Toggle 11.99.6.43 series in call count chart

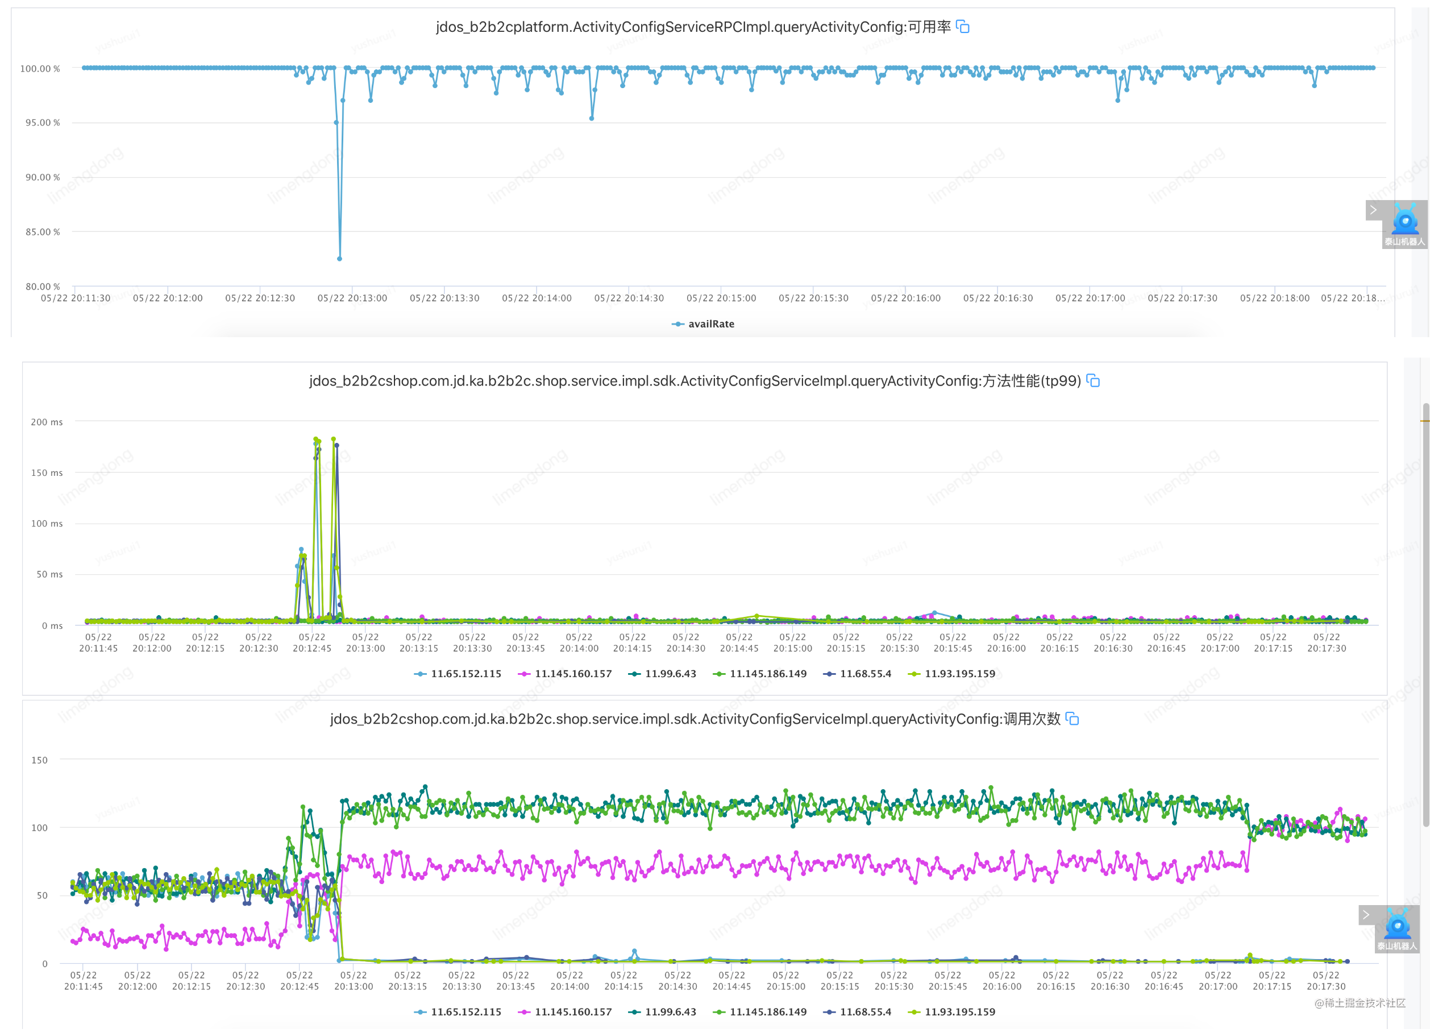coord(662,1011)
